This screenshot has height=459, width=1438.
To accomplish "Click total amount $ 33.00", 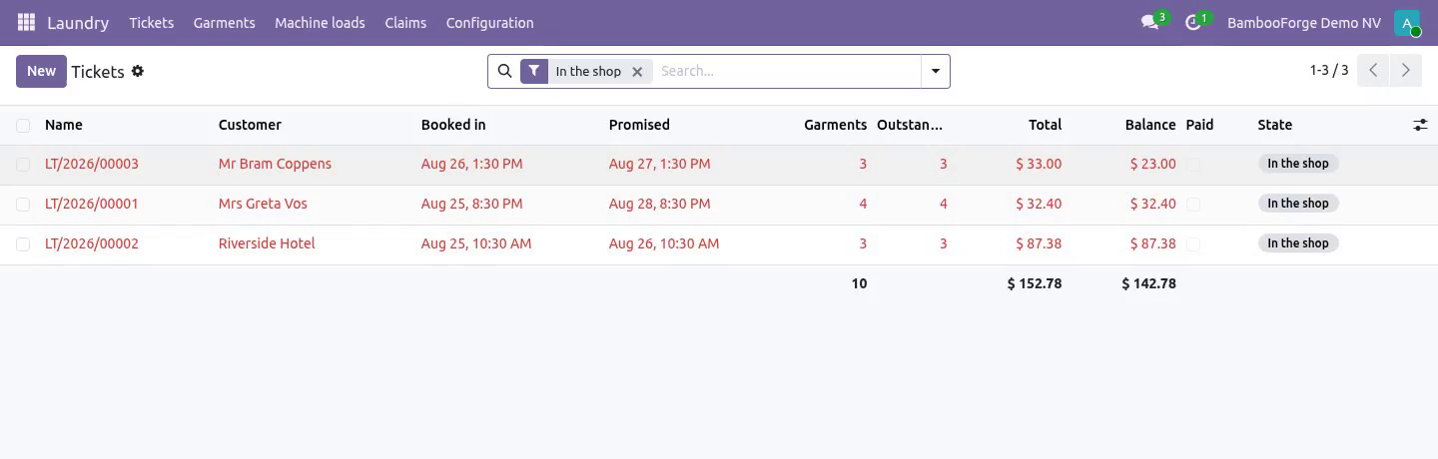I will pos(1039,164).
